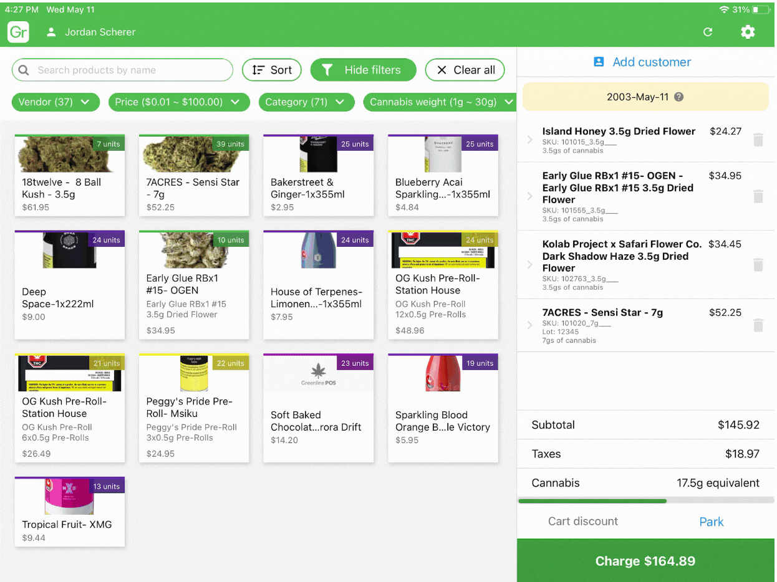
Task: Refresh products using the reload icon
Action: click(708, 32)
